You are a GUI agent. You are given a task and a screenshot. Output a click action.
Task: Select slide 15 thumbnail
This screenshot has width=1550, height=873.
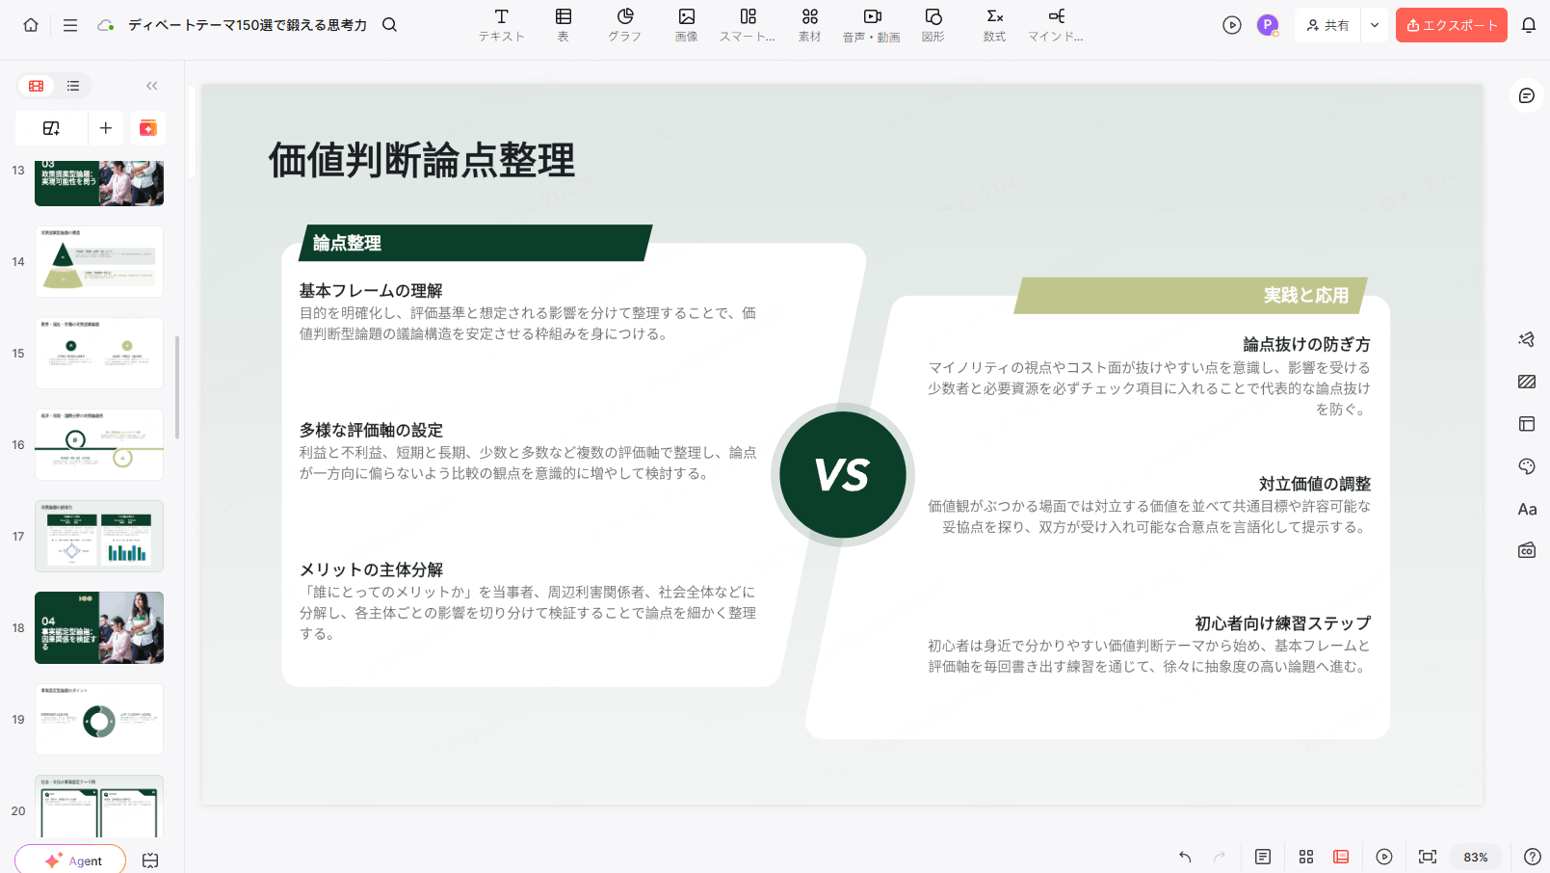(99, 353)
